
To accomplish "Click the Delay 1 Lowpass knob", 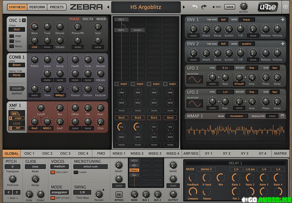I will pos(193,192).
